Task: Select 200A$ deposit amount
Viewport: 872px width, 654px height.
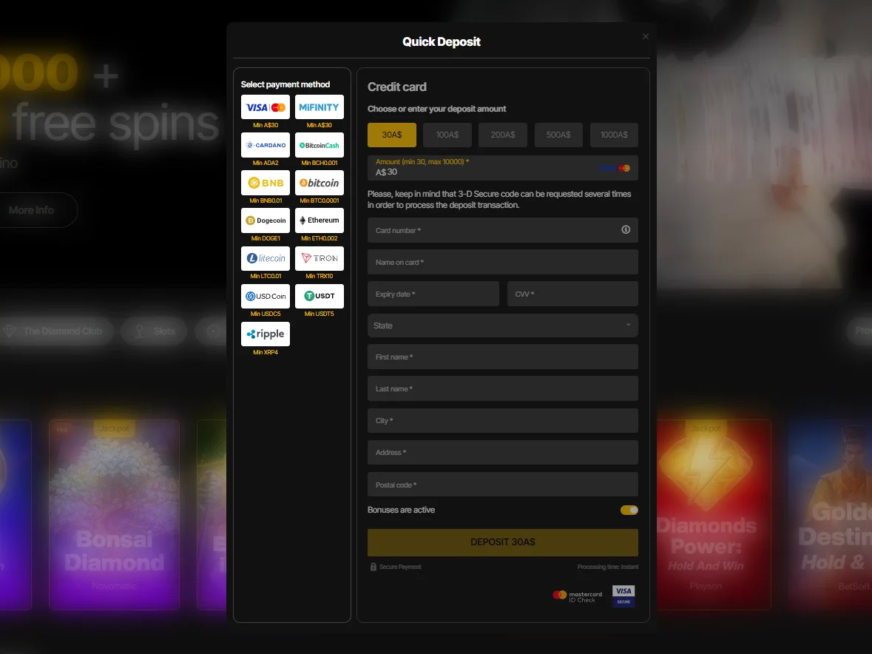Action: [503, 135]
